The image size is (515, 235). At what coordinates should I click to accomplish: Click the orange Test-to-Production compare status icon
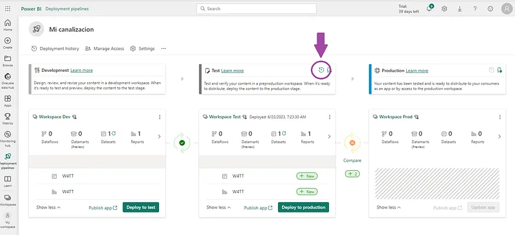click(352, 143)
